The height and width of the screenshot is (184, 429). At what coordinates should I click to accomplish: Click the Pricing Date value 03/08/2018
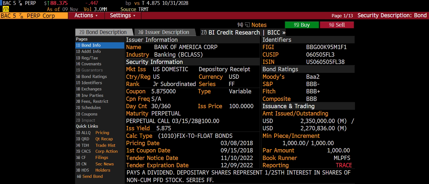click(x=237, y=143)
